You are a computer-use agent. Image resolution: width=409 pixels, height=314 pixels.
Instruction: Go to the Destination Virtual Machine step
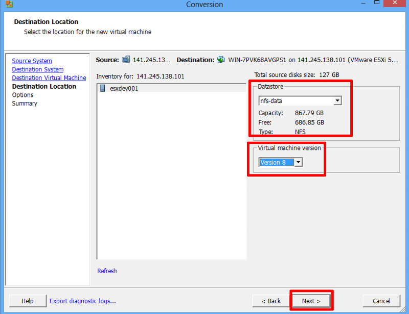pos(49,78)
